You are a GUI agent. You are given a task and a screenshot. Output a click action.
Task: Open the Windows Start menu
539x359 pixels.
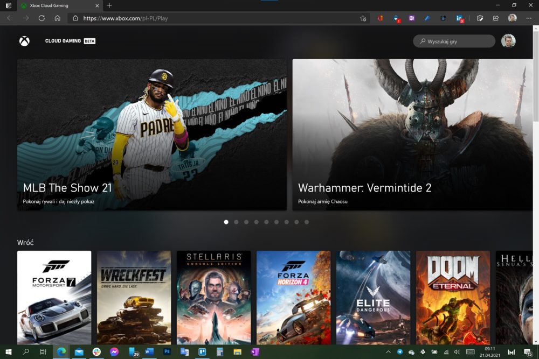click(x=9, y=352)
